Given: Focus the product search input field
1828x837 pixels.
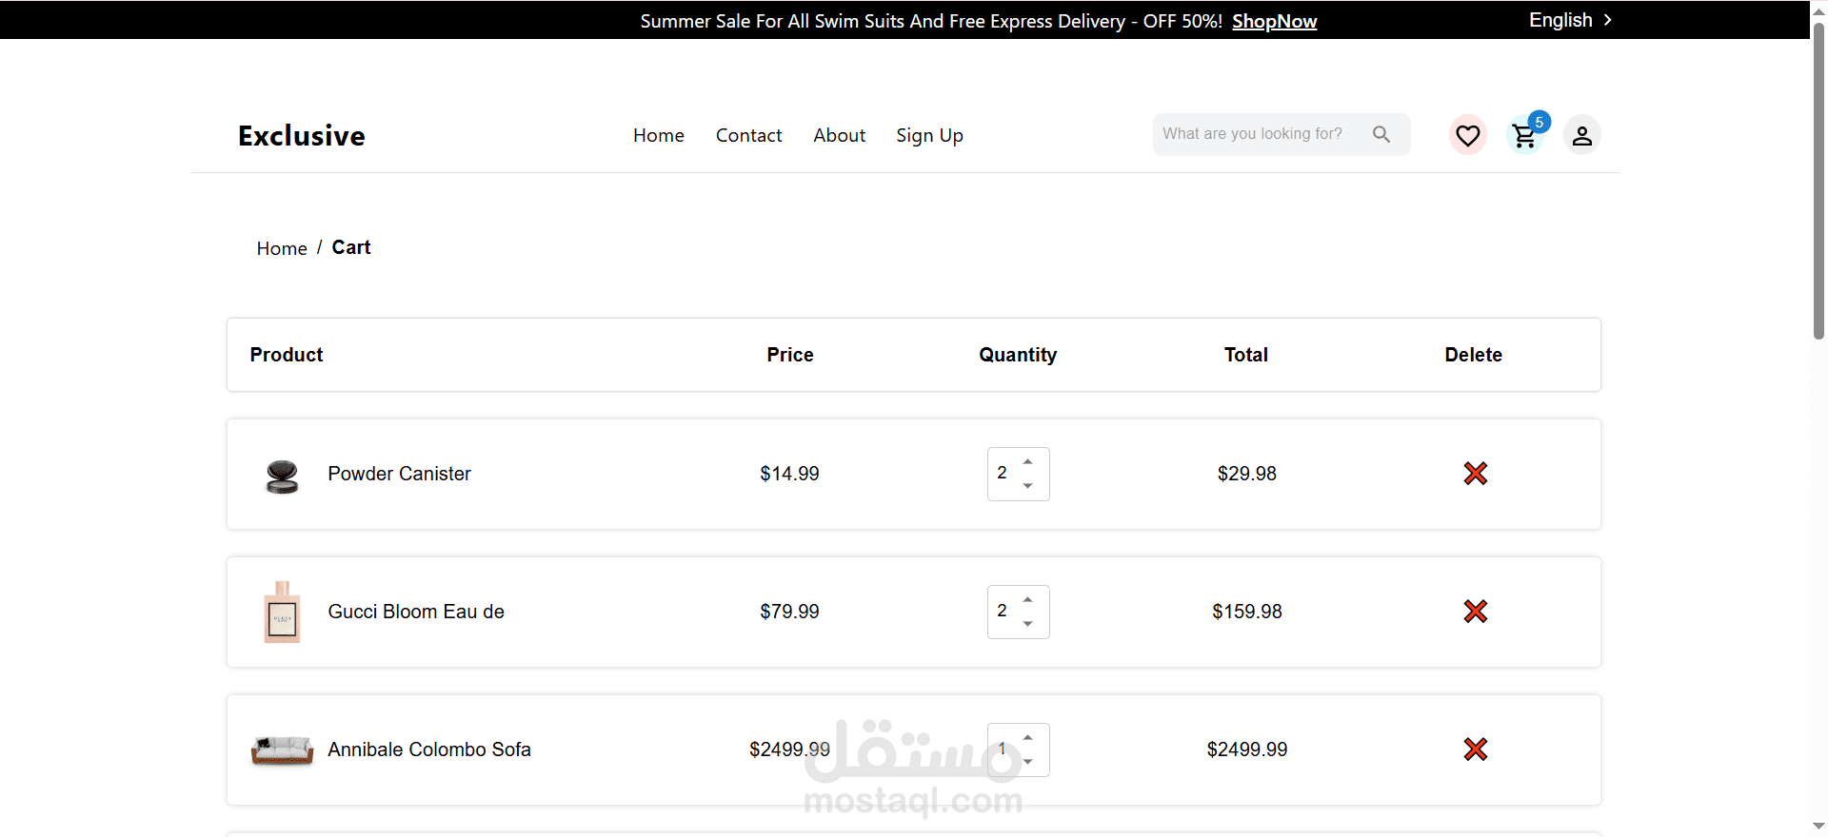Looking at the screenshot, I should (1257, 134).
